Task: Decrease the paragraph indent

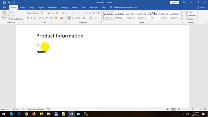Action: point(86,13)
